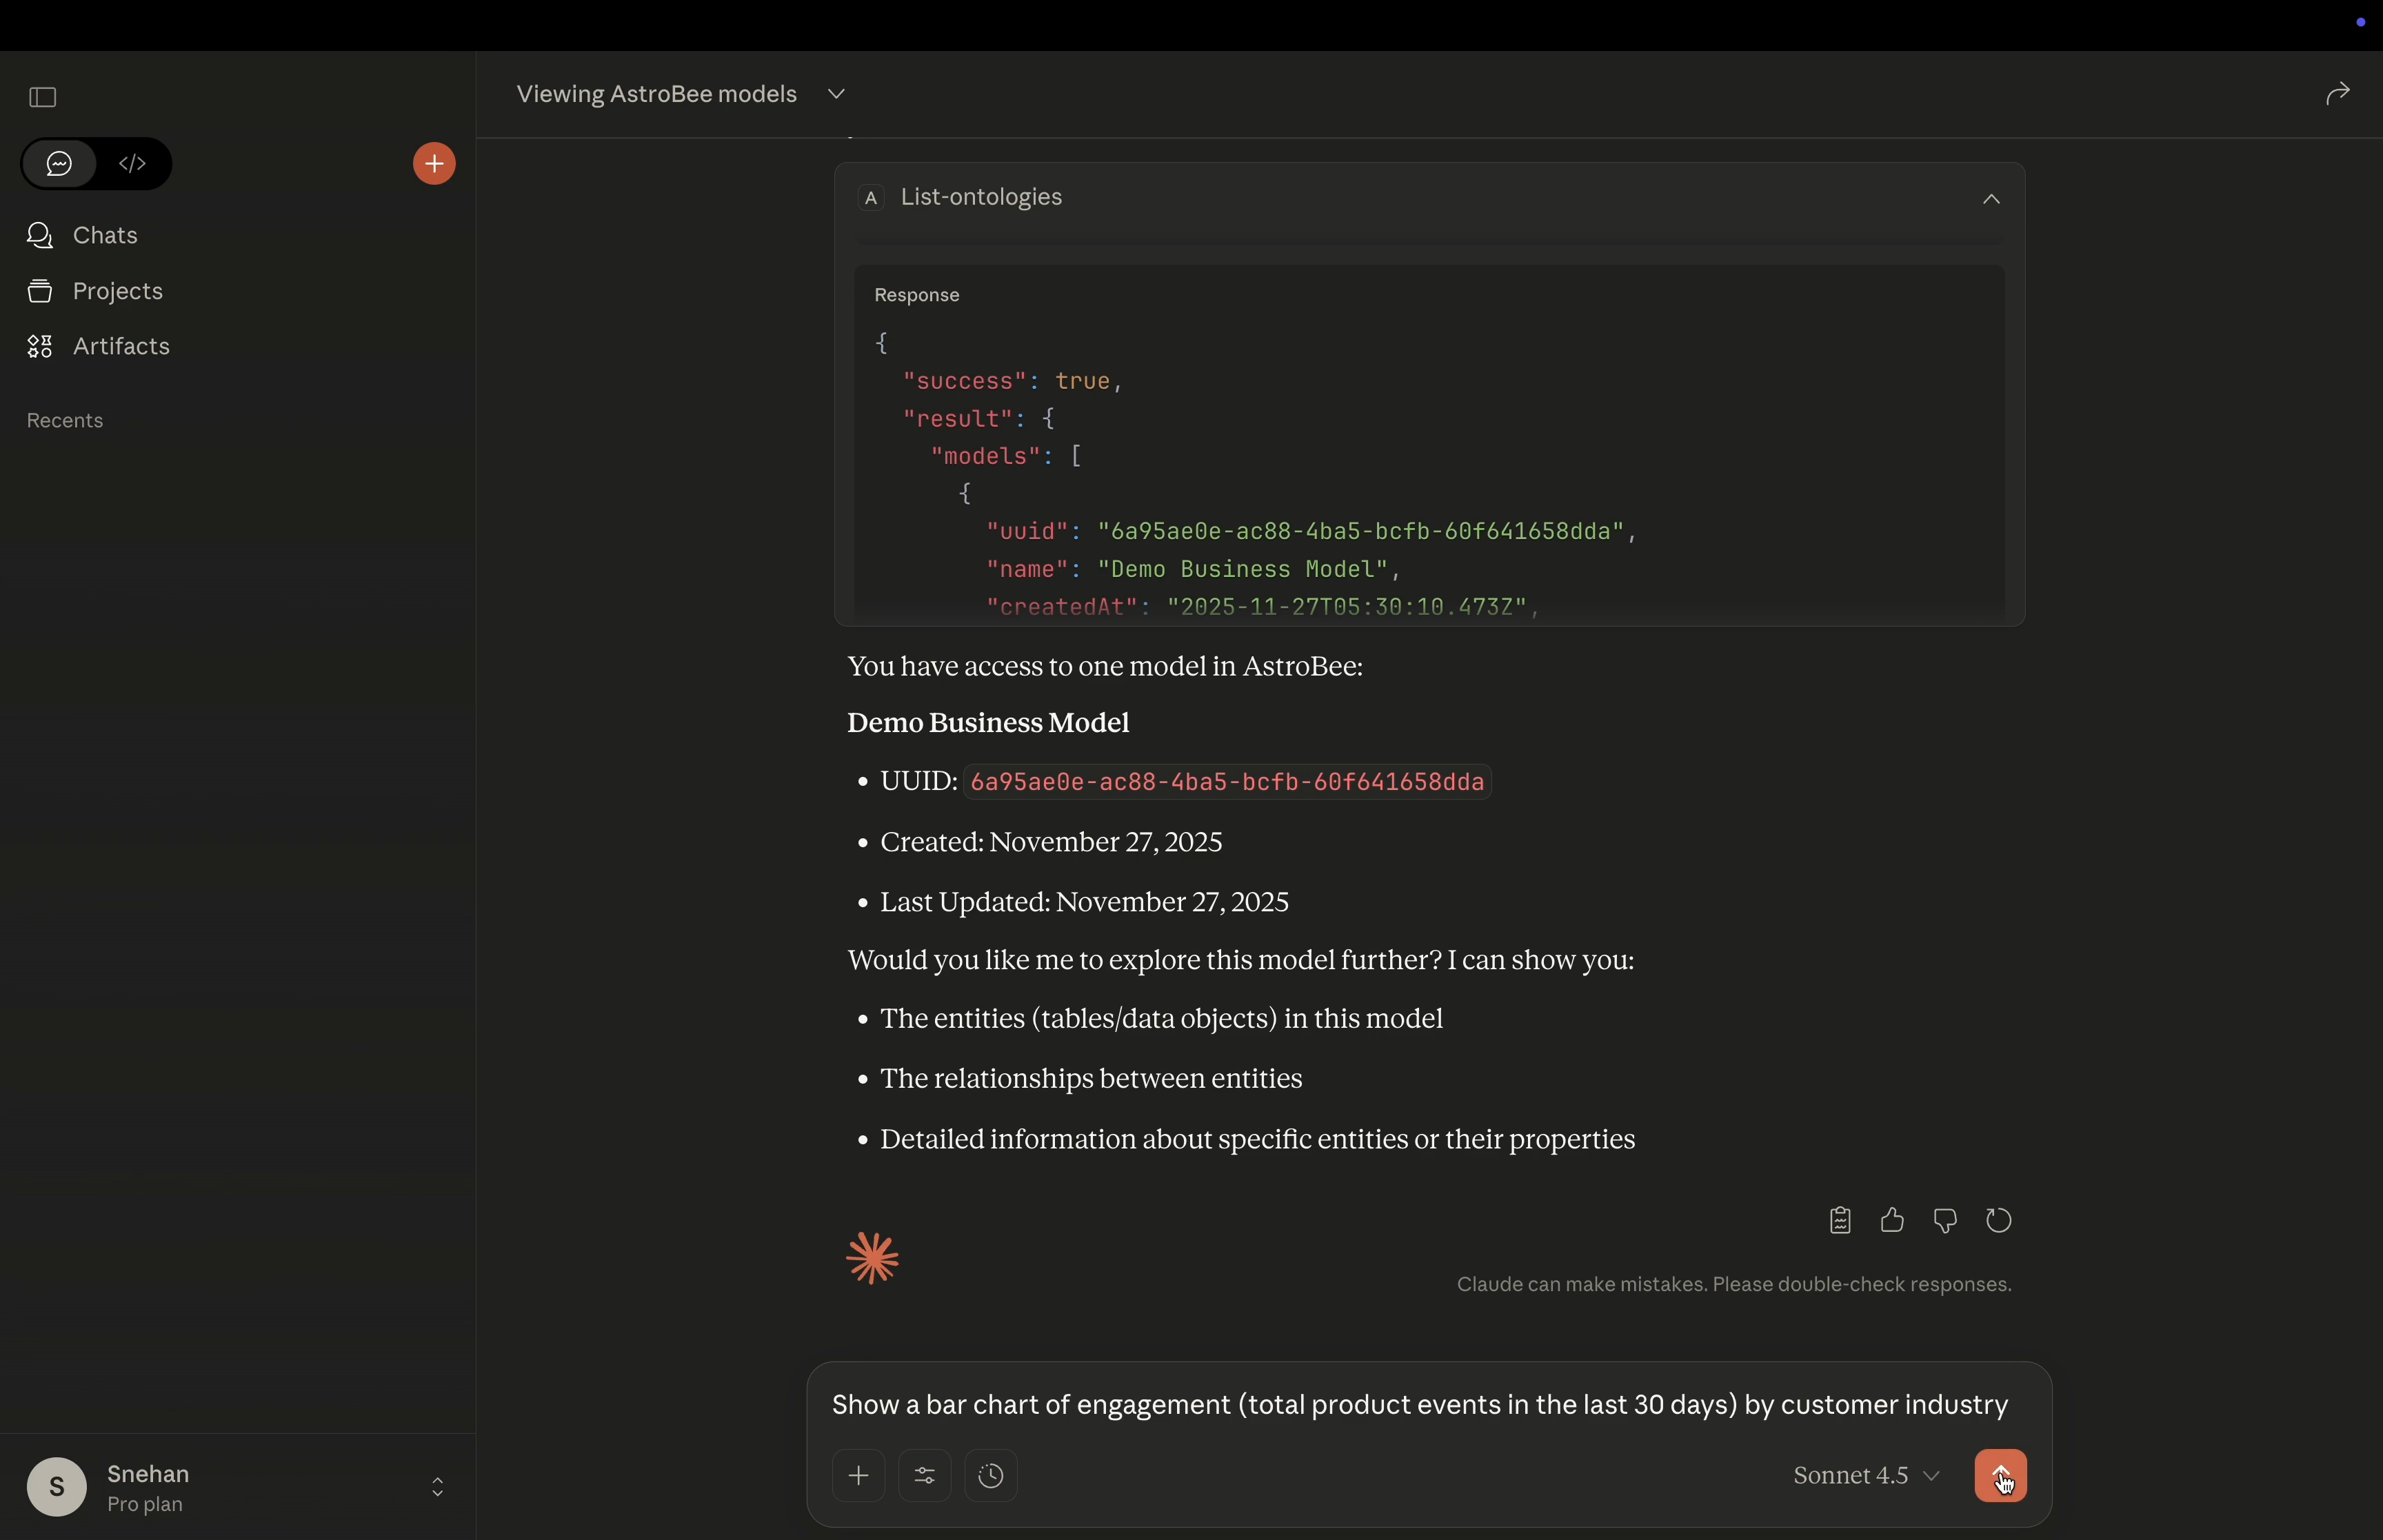Click the message input text field

(1418, 1406)
